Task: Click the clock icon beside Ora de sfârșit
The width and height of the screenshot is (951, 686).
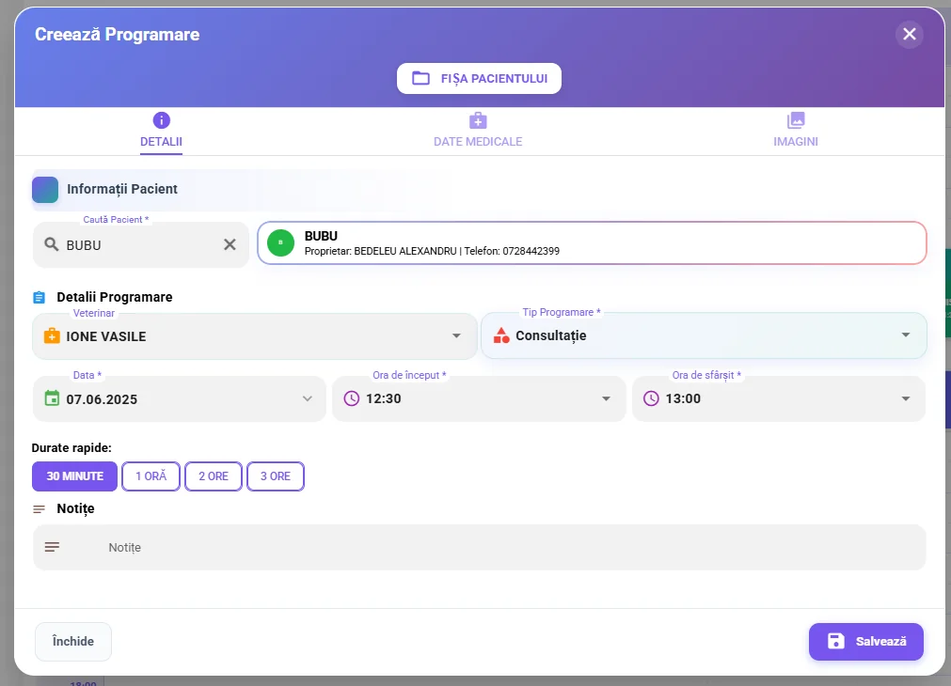Action: click(x=652, y=398)
